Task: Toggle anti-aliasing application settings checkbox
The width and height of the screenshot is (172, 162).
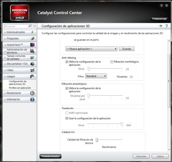Action: tap(67, 62)
